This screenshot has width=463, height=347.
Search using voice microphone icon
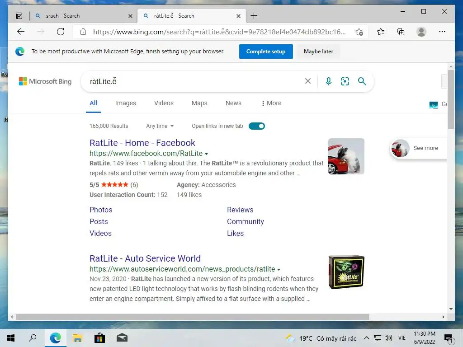coord(328,81)
